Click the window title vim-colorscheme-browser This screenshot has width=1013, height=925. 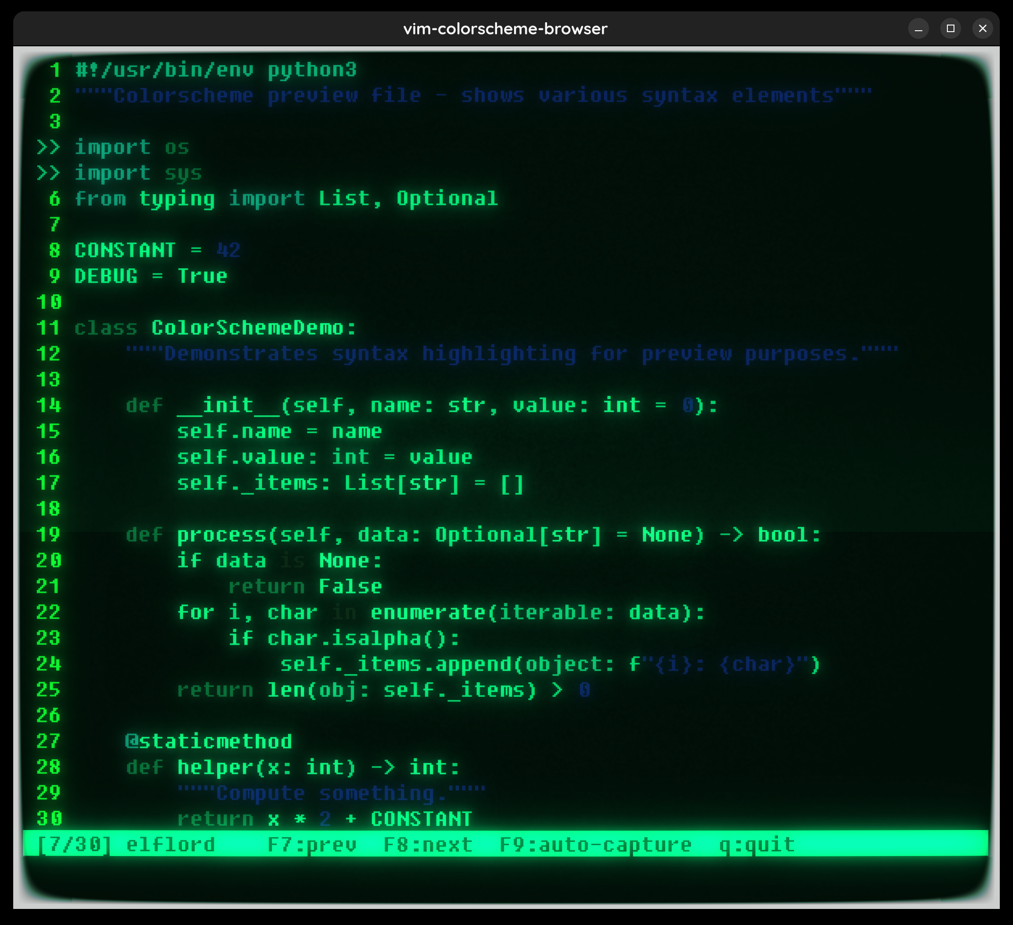click(x=505, y=29)
